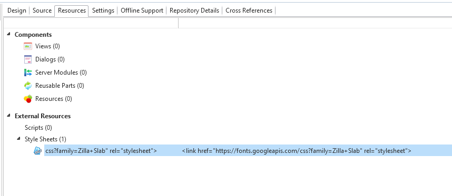Open the Offline Support tab
This screenshot has width=452, height=196.
(x=142, y=11)
